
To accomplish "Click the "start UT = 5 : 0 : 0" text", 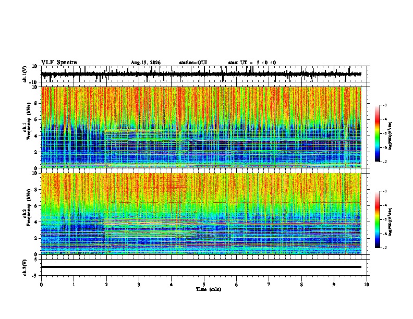I will tap(252, 63).
